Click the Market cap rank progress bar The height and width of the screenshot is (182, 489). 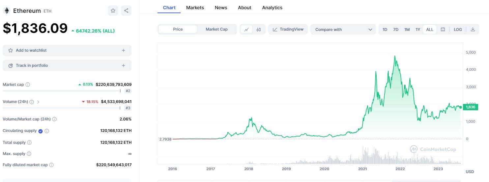tap(61, 91)
